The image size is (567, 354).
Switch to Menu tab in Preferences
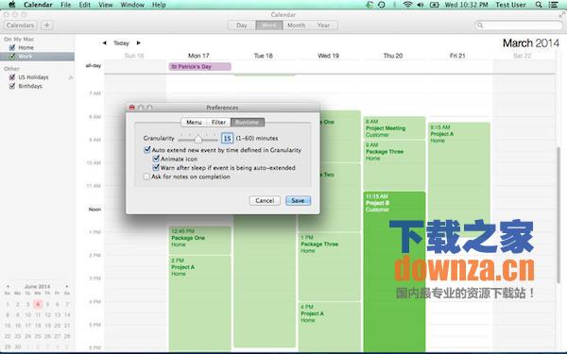point(194,123)
